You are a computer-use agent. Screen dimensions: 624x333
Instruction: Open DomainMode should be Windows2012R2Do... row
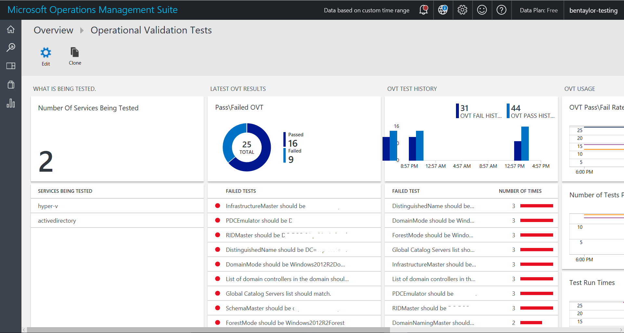click(x=294, y=264)
